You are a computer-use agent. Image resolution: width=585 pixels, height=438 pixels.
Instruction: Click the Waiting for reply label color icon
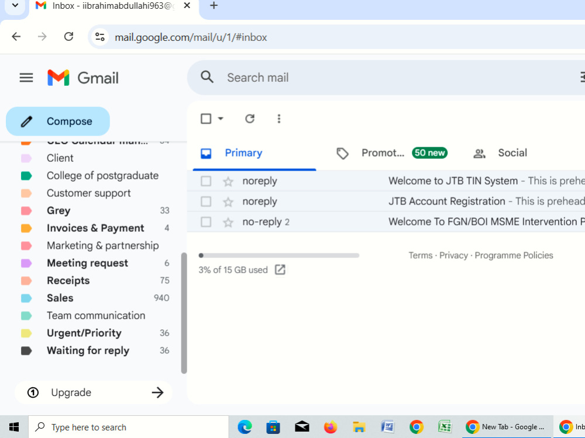click(26, 351)
